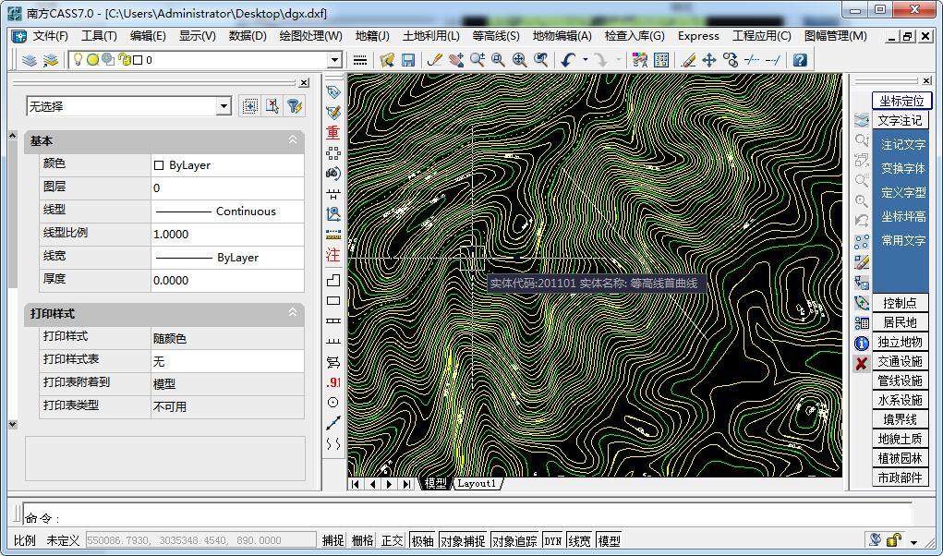
Task: Open the 等高线(S) menu
Action: [496, 36]
